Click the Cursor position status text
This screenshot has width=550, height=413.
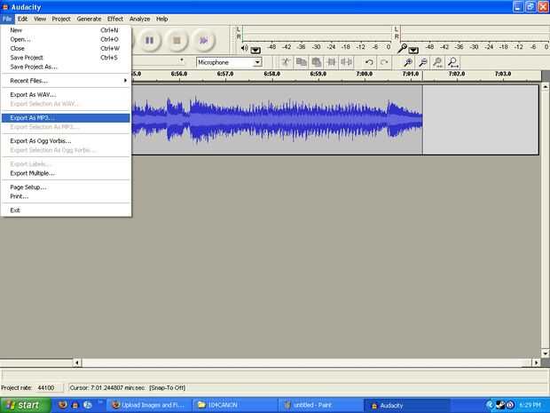[107, 388]
